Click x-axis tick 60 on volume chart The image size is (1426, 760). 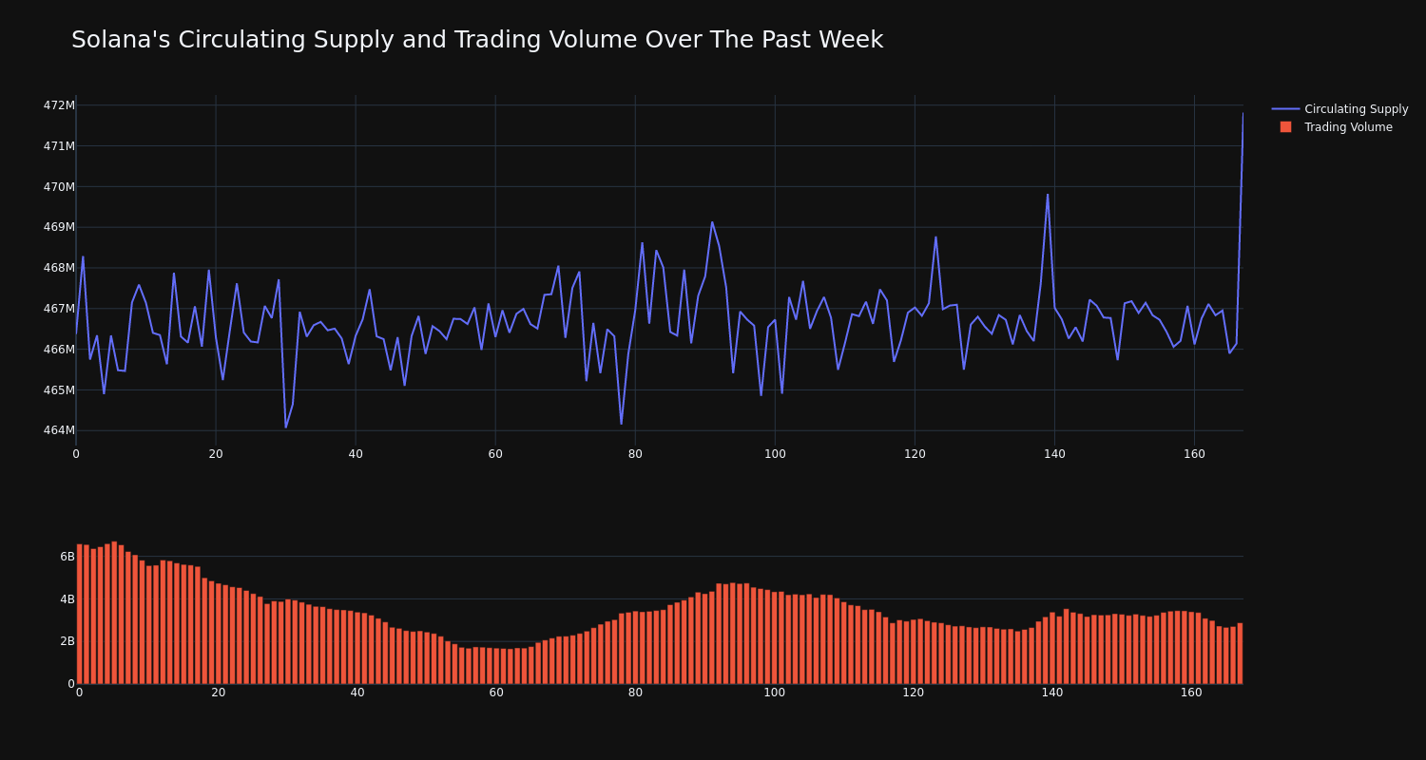coord(496,693)
